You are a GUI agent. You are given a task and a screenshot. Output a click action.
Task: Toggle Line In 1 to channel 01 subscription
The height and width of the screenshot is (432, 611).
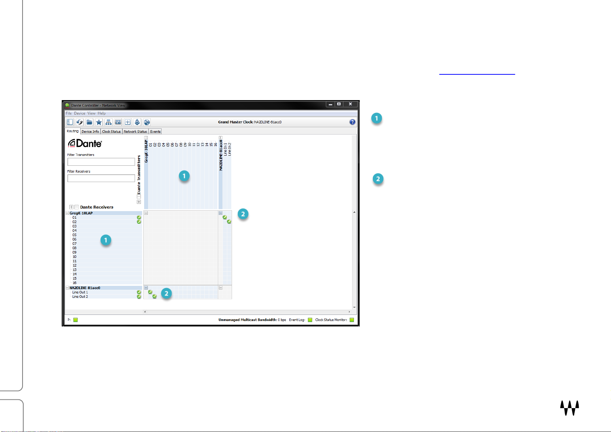[225, 217]
